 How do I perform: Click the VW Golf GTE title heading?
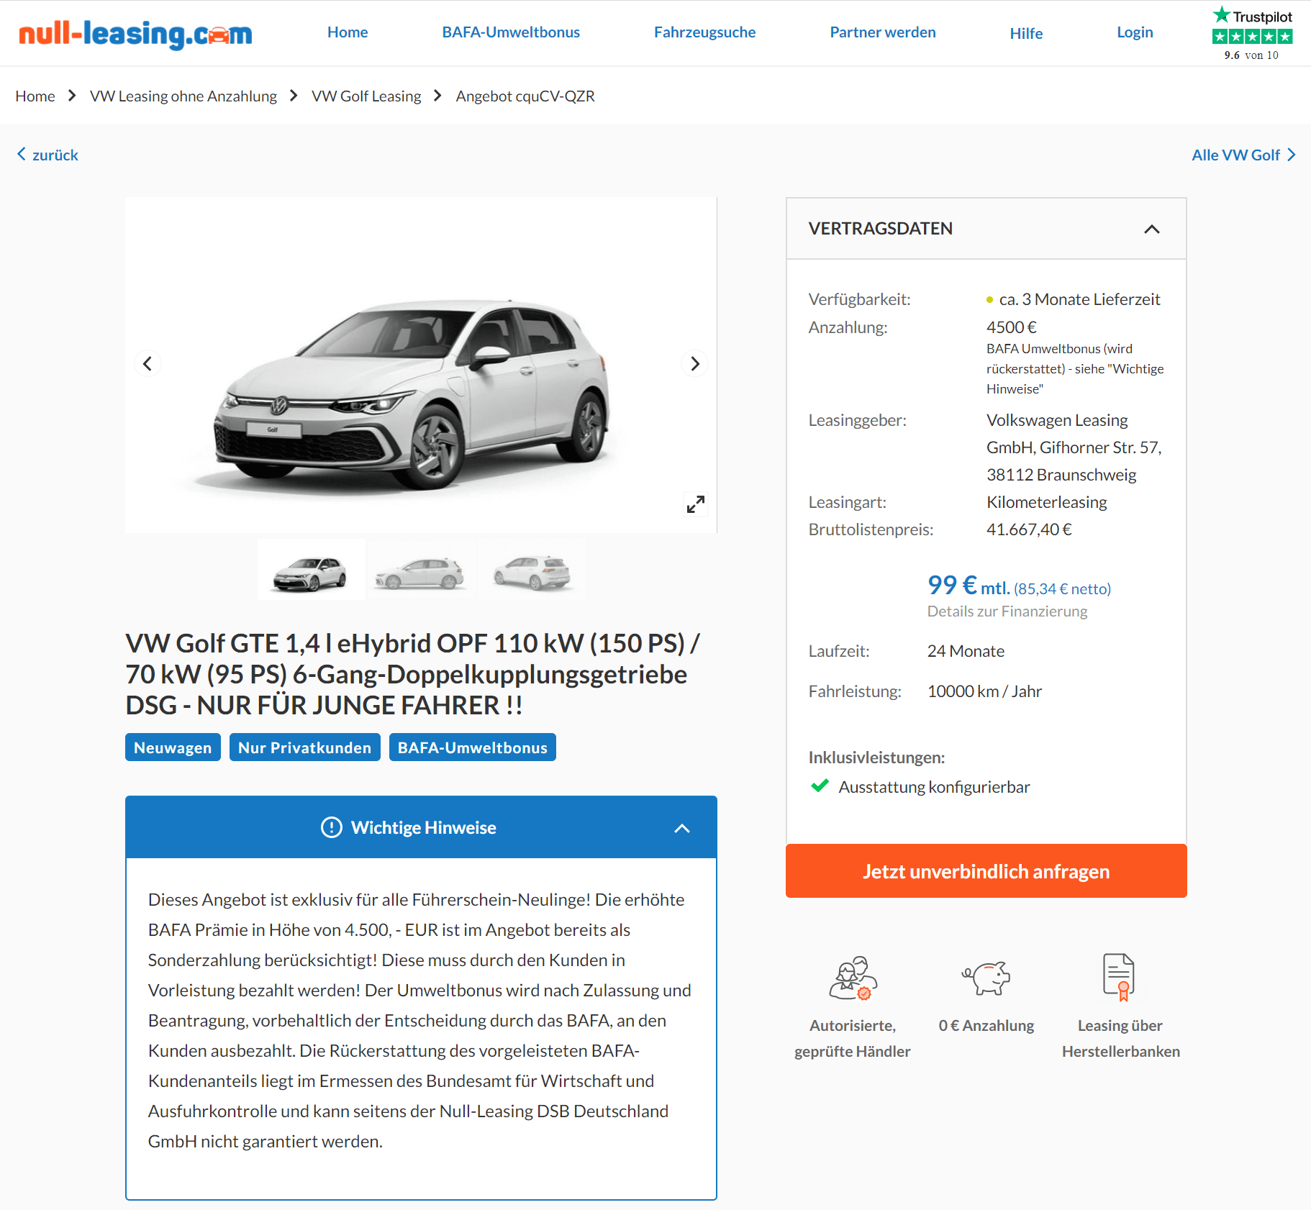413,674
